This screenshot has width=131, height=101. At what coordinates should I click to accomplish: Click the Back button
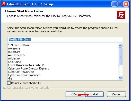[x=75, y=94]
